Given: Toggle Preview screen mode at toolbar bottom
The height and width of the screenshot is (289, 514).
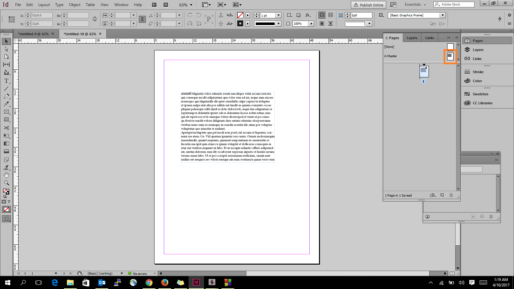Looking at the screenshot, I should [6, 219].
